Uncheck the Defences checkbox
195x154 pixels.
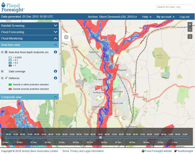[6, 78]
